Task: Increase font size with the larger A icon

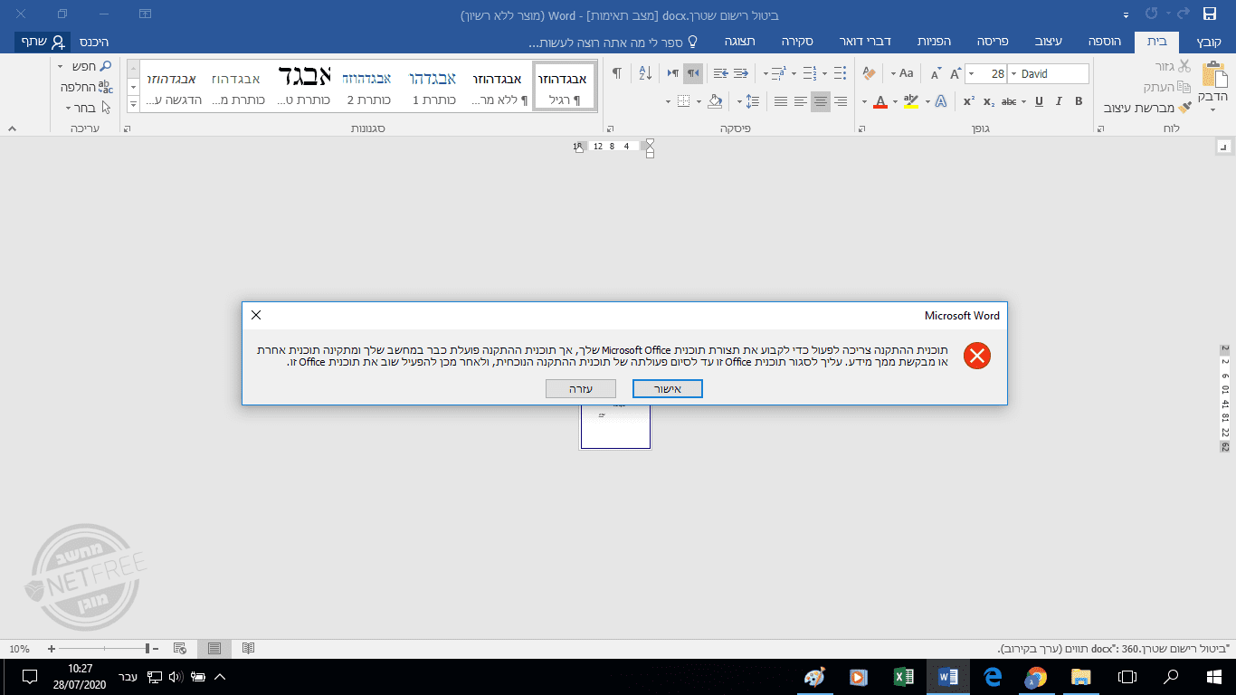Action: click(x=956, y=74)
